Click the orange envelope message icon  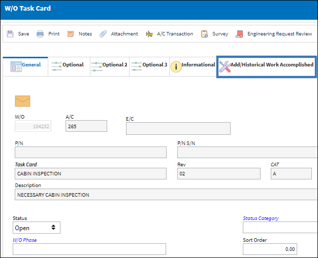point(22,101)
